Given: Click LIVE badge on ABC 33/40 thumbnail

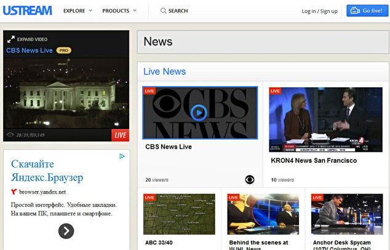Looking at the screenshot, I should (x=149, y=197).
